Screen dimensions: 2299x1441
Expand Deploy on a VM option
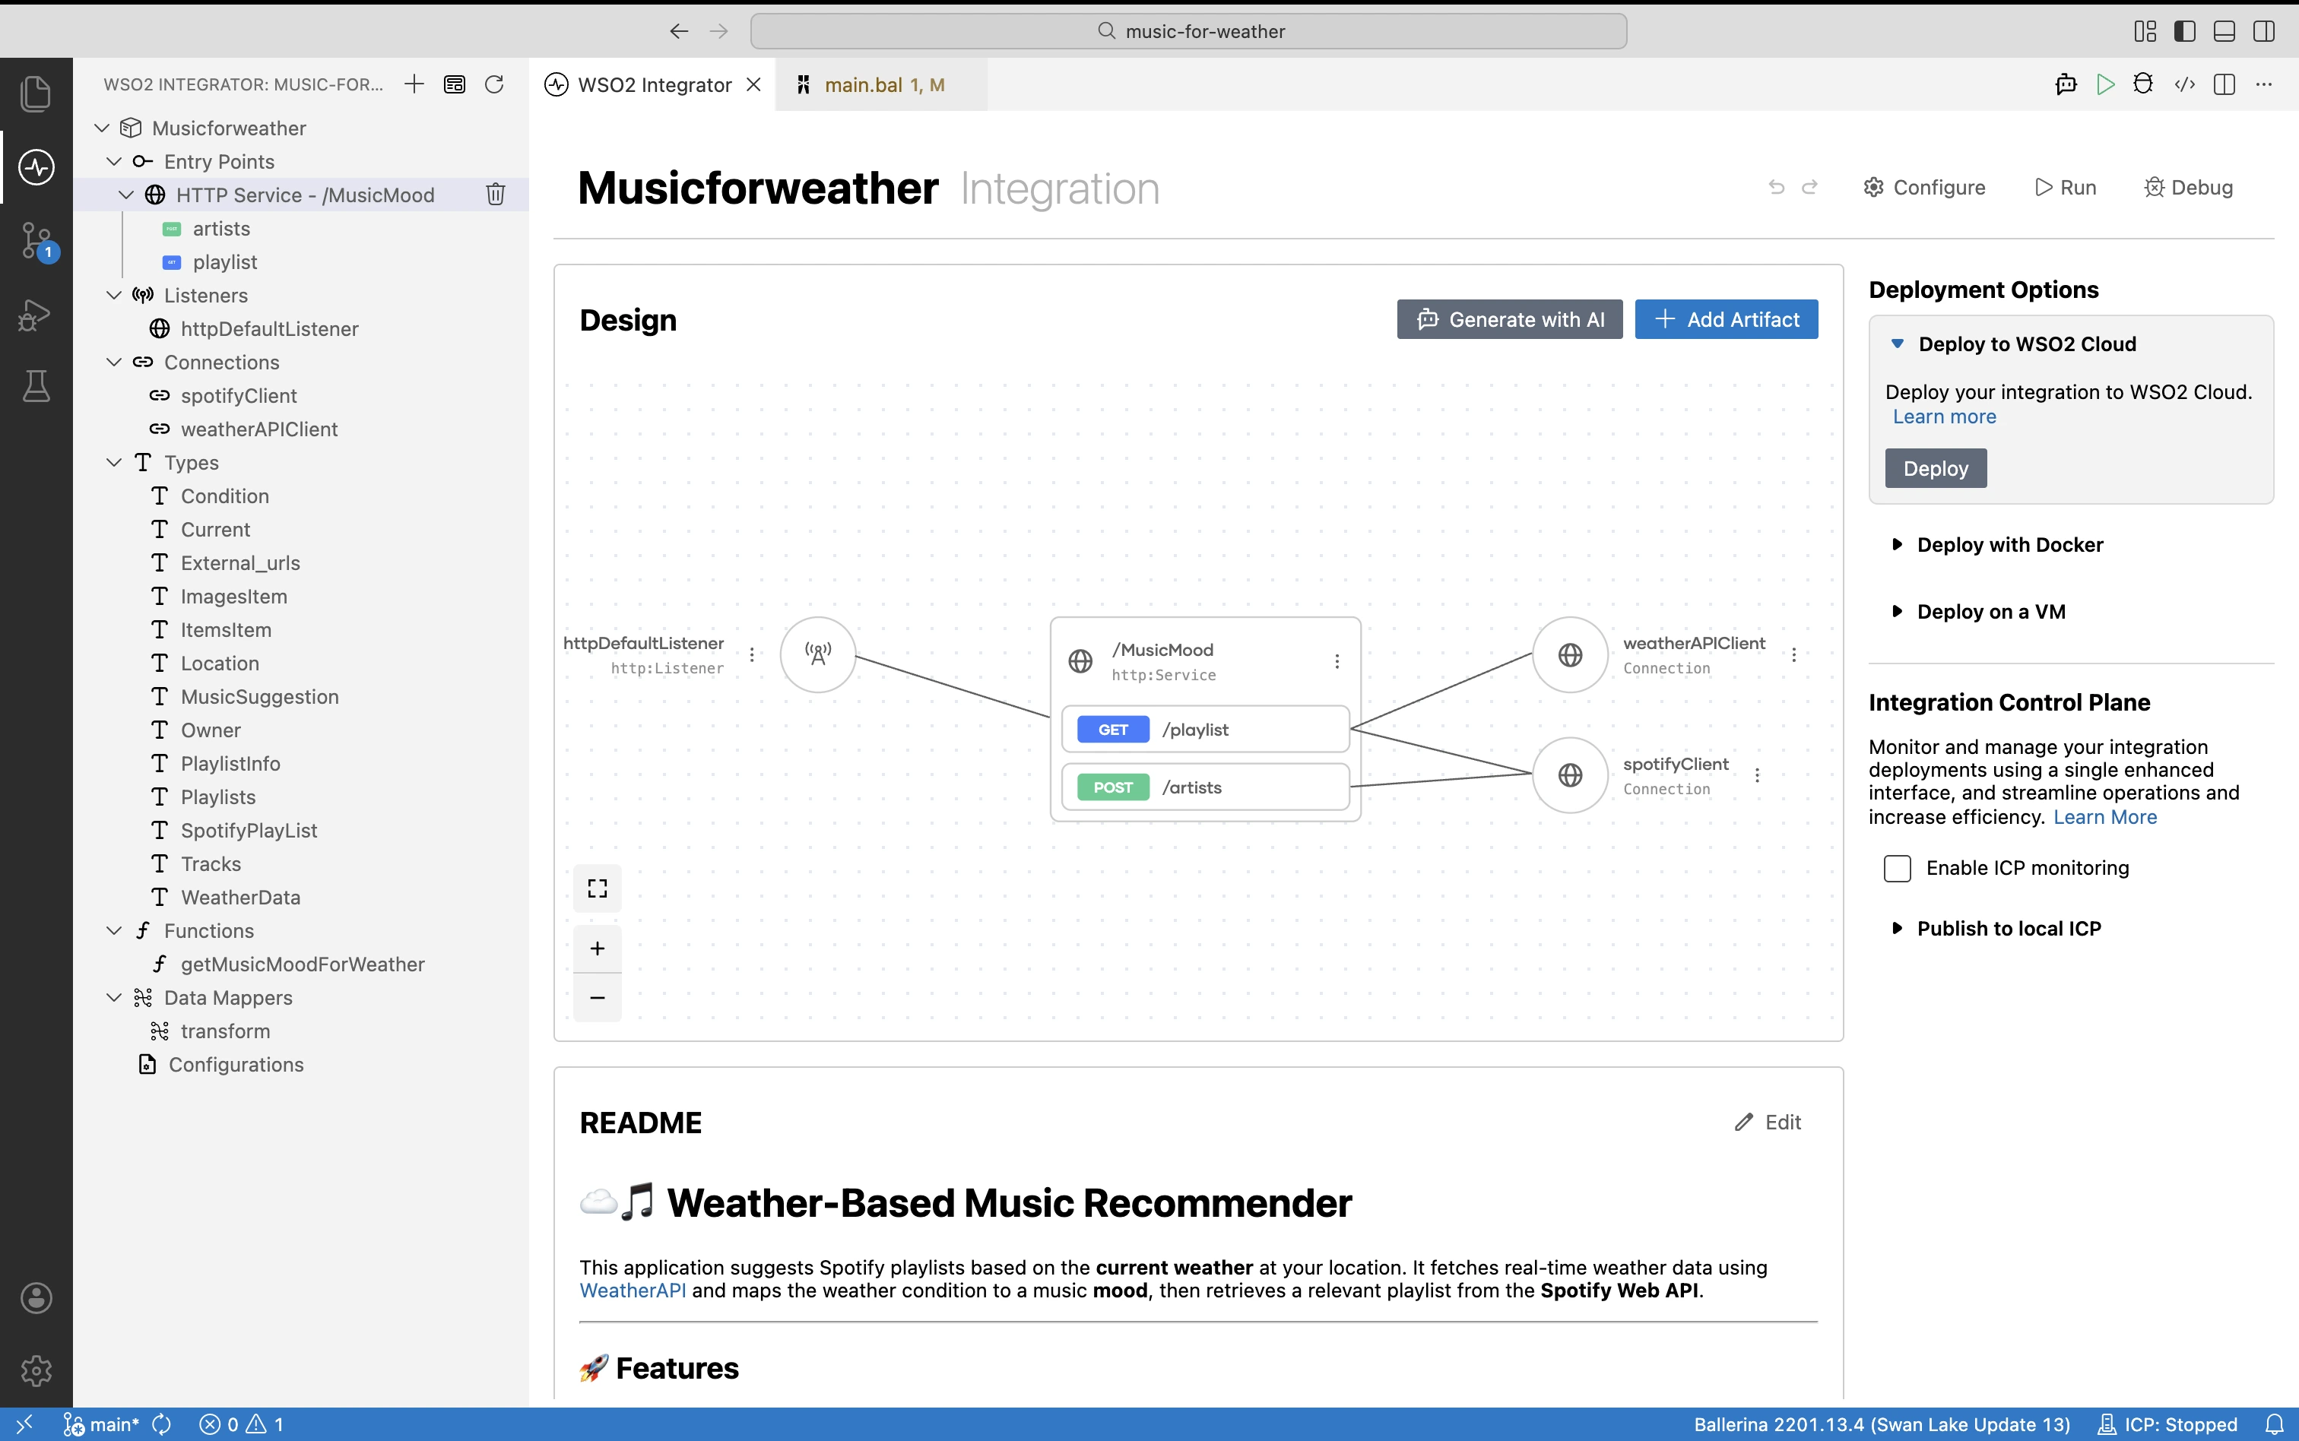point(1898,612)
